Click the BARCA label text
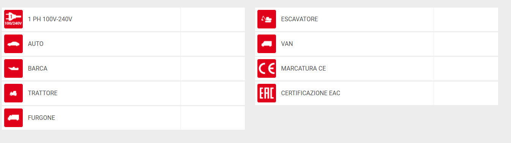511x143 pixels. click(x=38, y=68)
